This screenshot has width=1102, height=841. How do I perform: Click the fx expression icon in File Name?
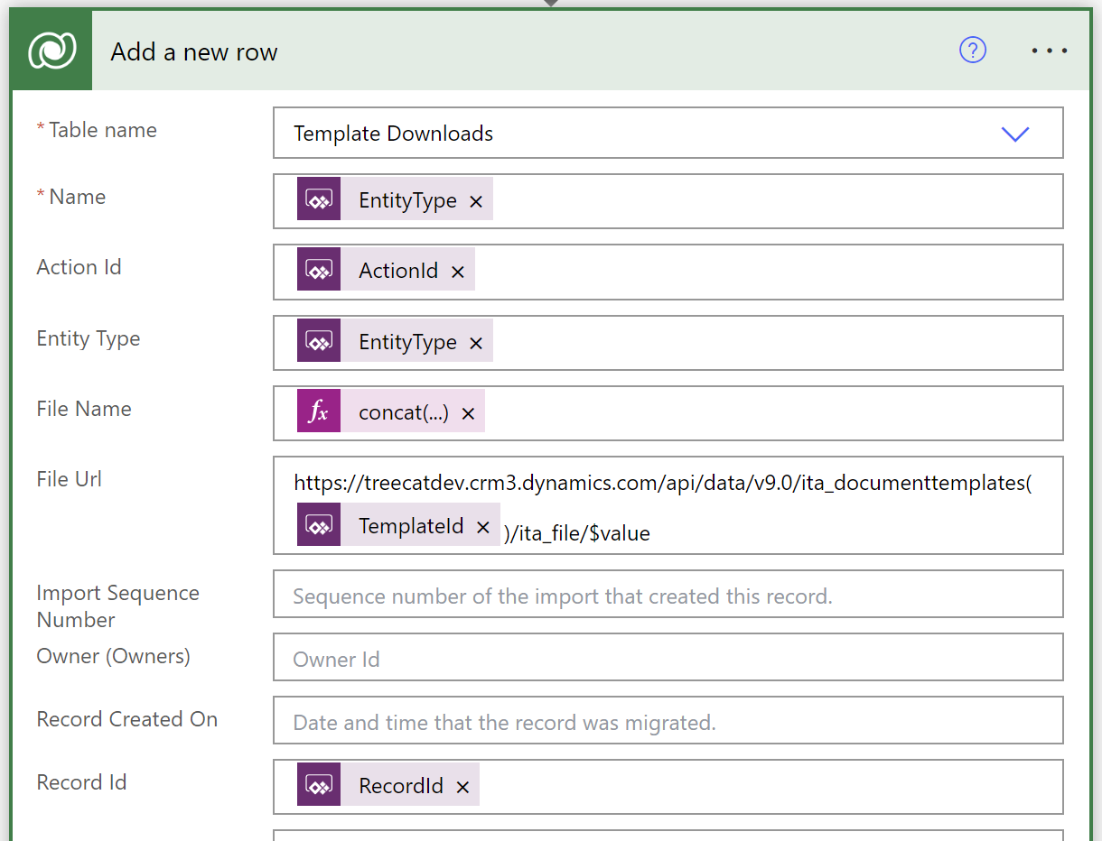(x=319, y=411)
